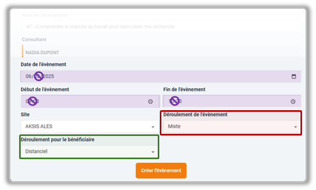Image resolution: width=316 pixels, height=190 pixels.
Task: Click the Site field label
Action: point(25,114)
